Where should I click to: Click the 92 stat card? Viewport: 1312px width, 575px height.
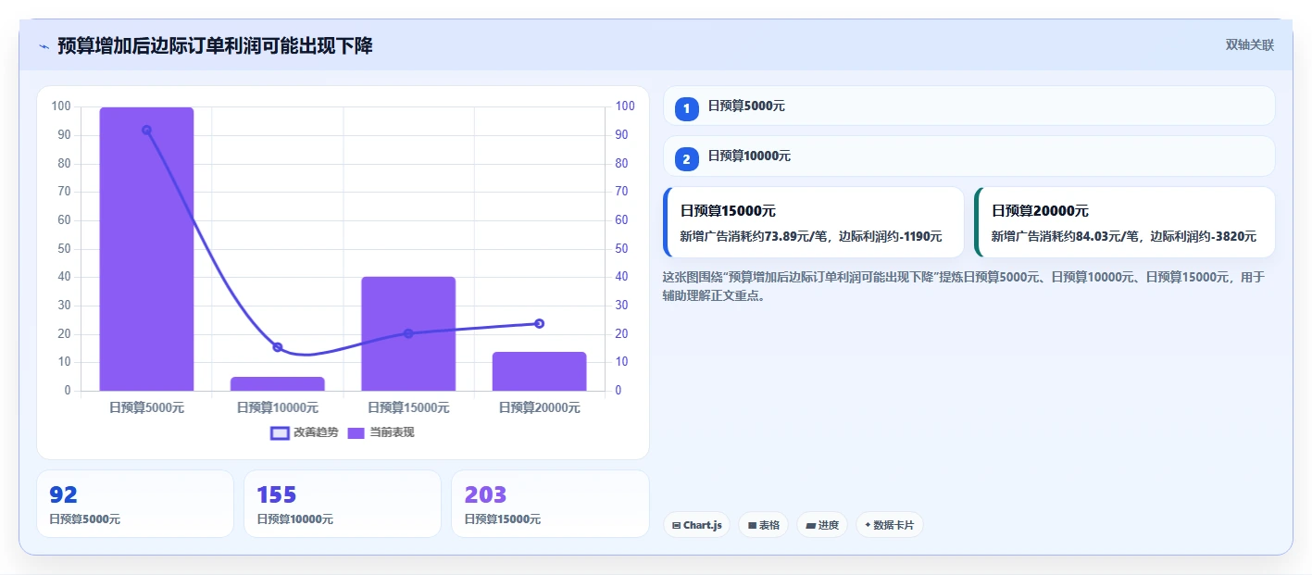coord(135,504)
